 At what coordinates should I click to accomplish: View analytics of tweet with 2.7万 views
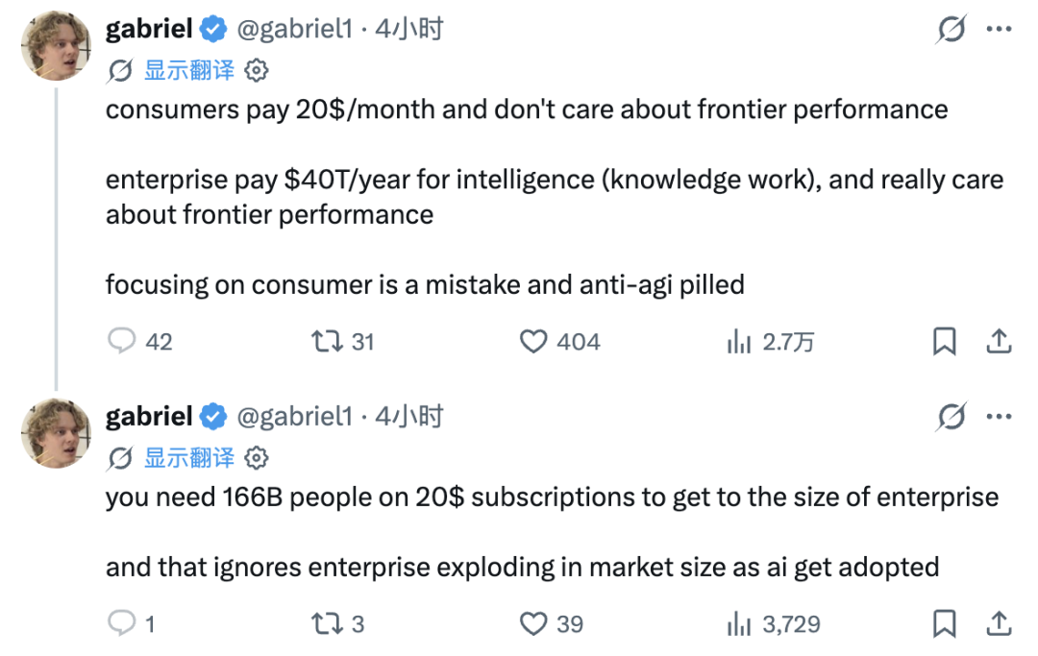click(739, 341)
